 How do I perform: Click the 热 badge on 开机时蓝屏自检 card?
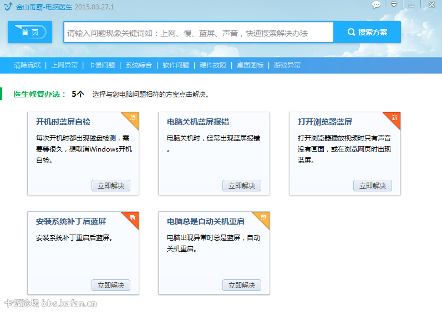(133, 118)
